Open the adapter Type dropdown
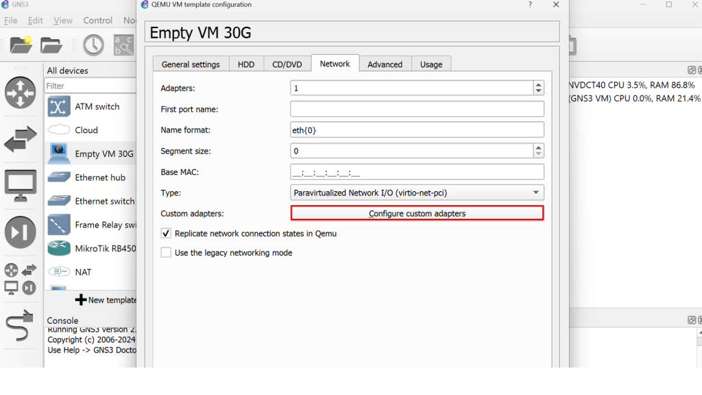The image size is (702, 395). coord(417,193)
